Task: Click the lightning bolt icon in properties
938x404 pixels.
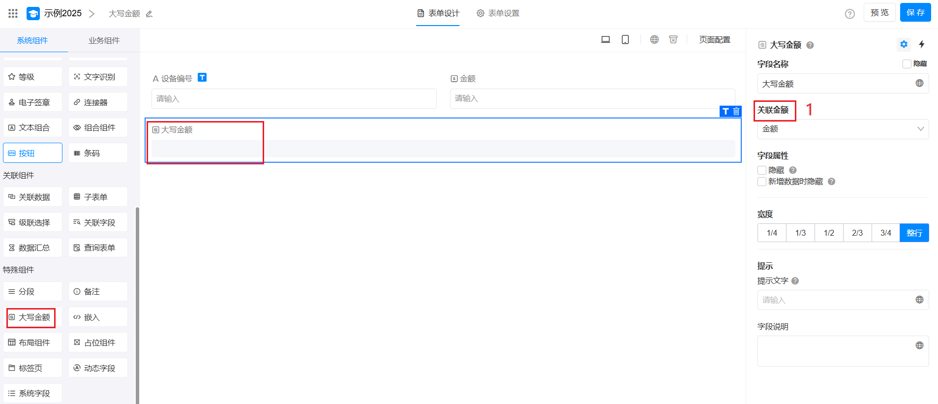Action: (922, 44)
